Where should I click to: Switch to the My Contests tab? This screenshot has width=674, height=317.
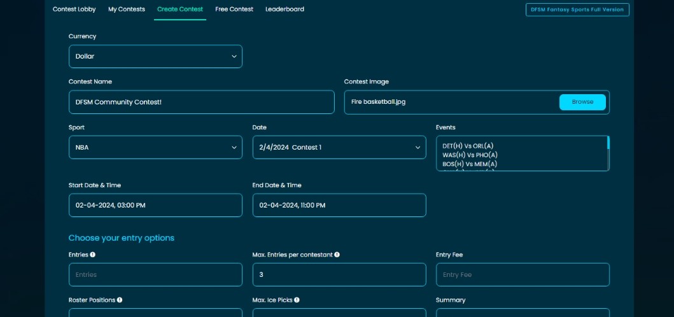tap(127, 9)
